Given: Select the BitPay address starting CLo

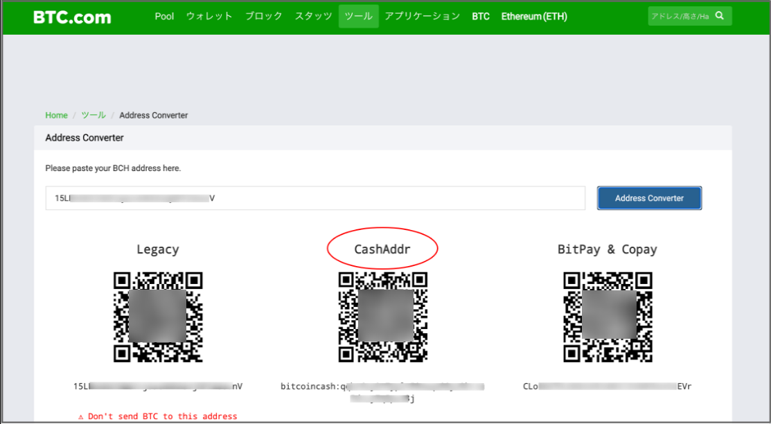Looking at the screenshot, I should [608, 386].
